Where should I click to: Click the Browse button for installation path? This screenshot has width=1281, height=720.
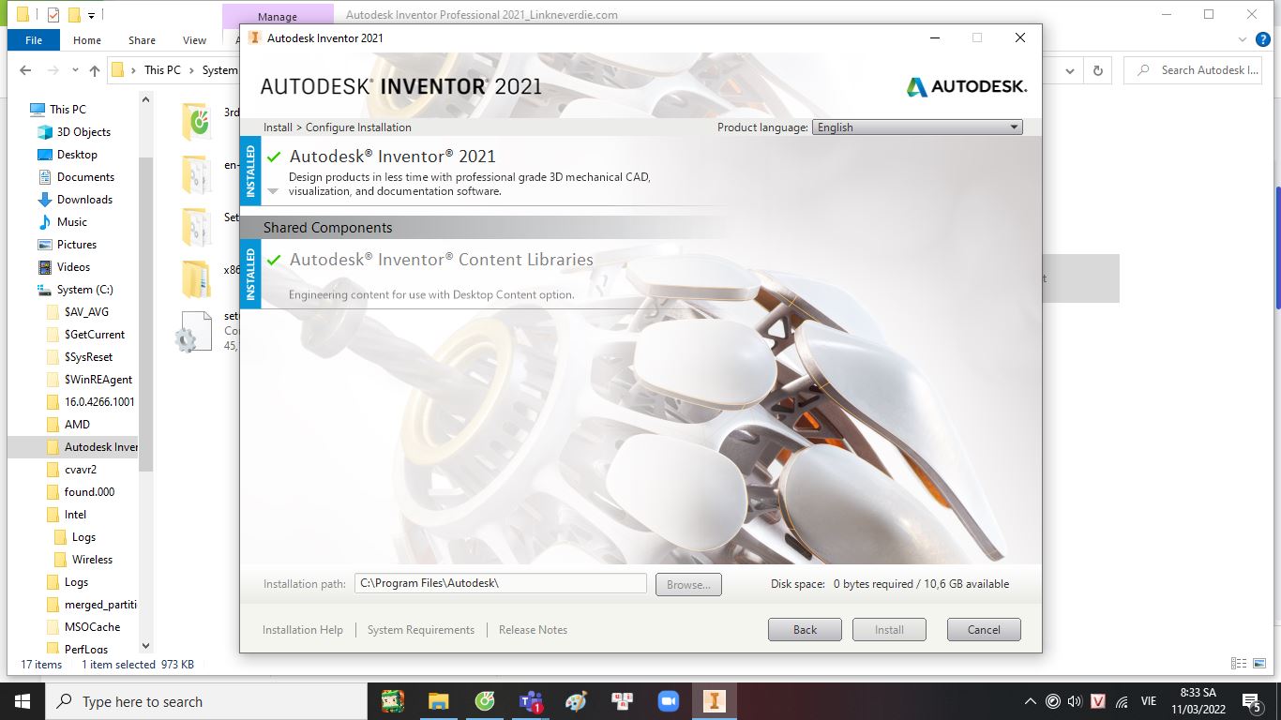coord(688,584)
